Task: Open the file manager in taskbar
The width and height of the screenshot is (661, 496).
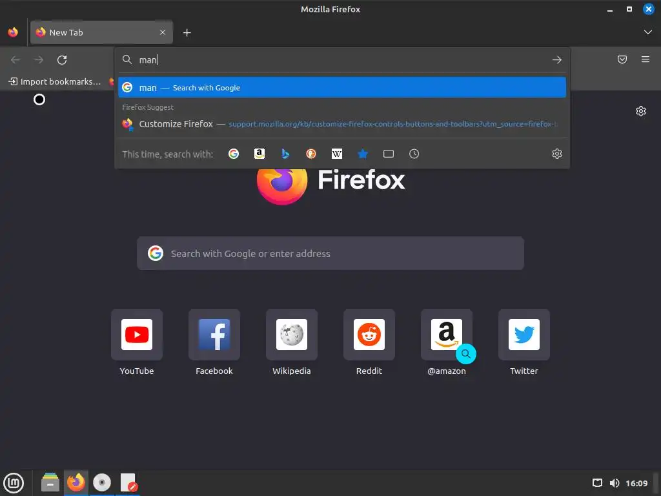Action: coord(50,482)
